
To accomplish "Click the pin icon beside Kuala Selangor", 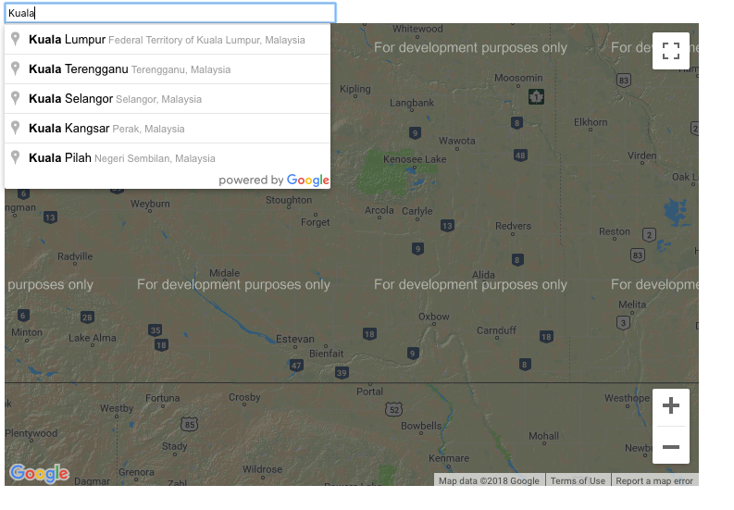I will tap(15, 98).
